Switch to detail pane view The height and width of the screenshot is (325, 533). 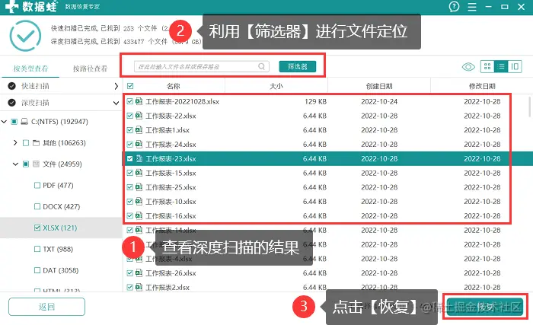pyautogui.click(x=515, y=66)
